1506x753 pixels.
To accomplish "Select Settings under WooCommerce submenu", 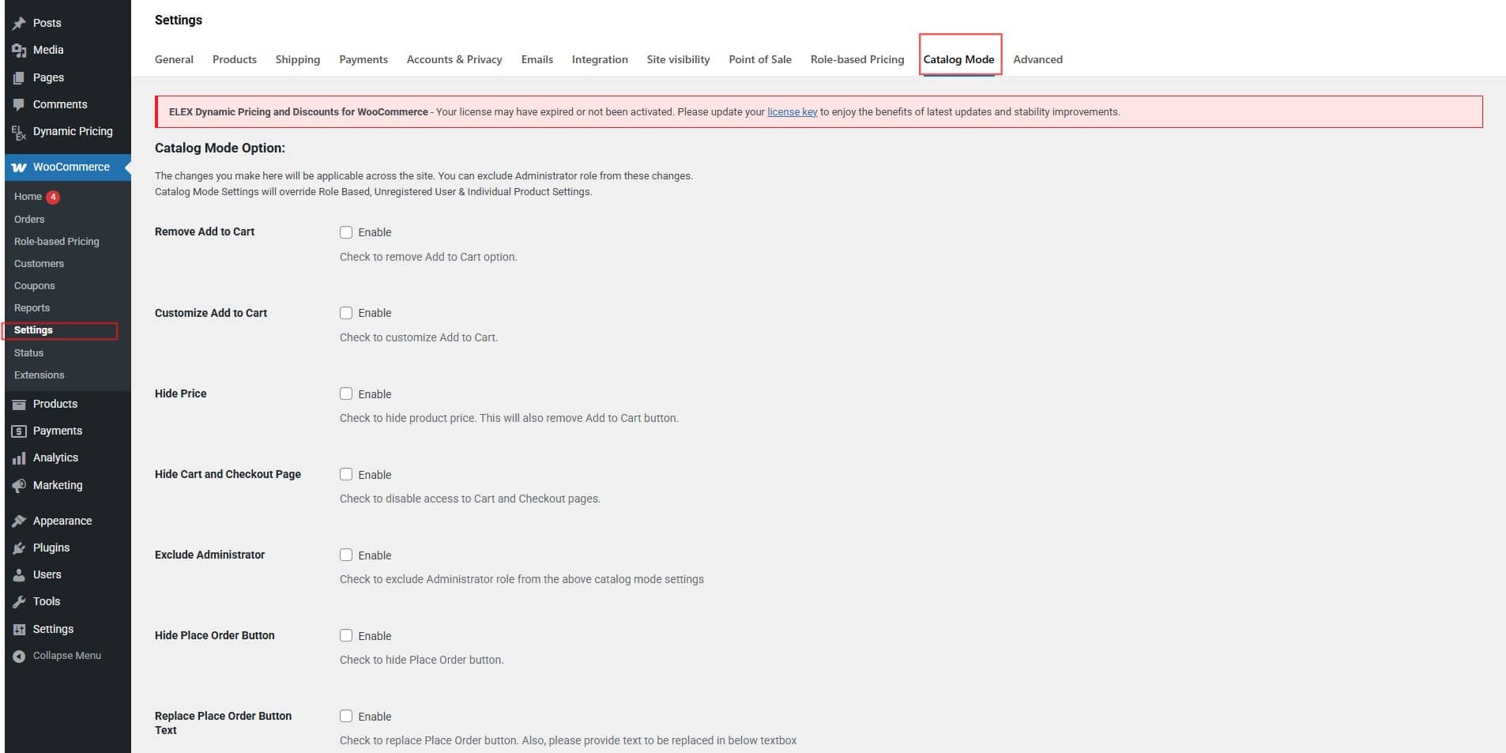I will tap(33, 330).
